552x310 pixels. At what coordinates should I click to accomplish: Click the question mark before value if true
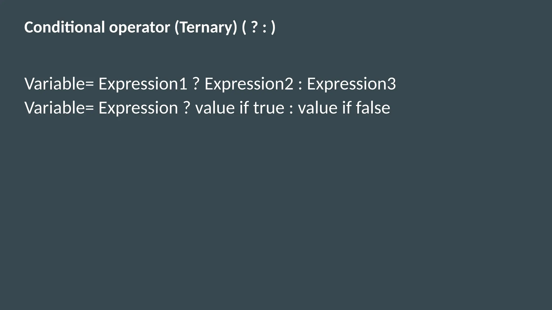(187, 108)
